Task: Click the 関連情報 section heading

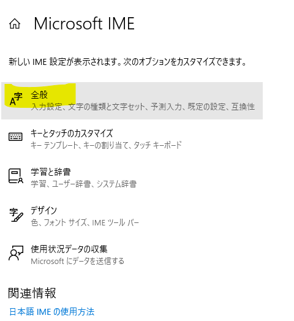Action: point(32,293)
